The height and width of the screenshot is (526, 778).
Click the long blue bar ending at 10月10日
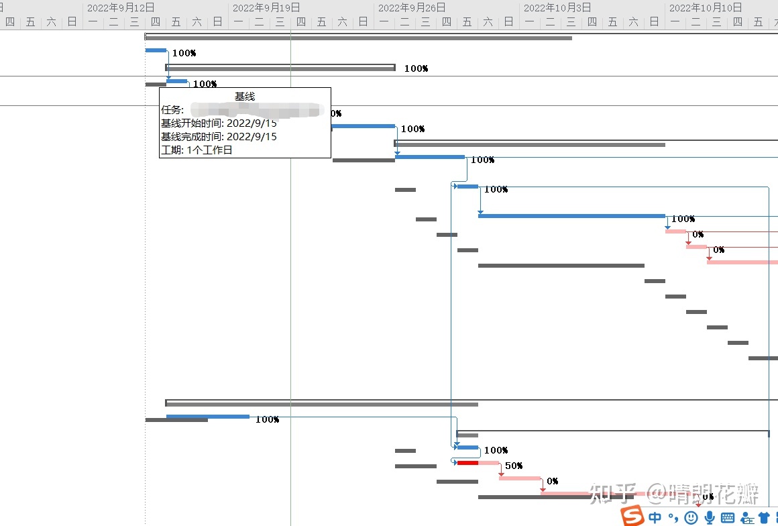[x=571, y=216]
